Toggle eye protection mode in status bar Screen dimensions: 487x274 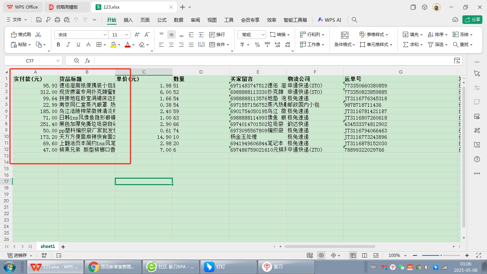(321, 255)
